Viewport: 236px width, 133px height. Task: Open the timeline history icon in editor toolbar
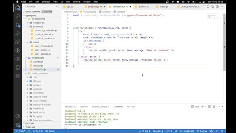208,7
